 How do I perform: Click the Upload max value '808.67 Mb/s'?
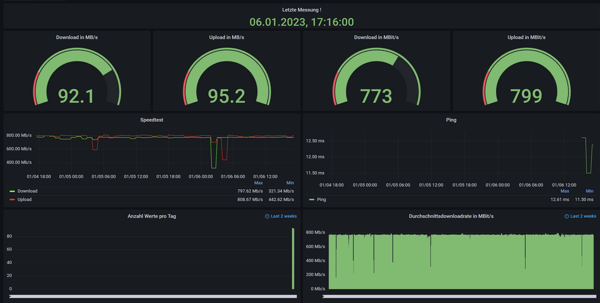250,199
